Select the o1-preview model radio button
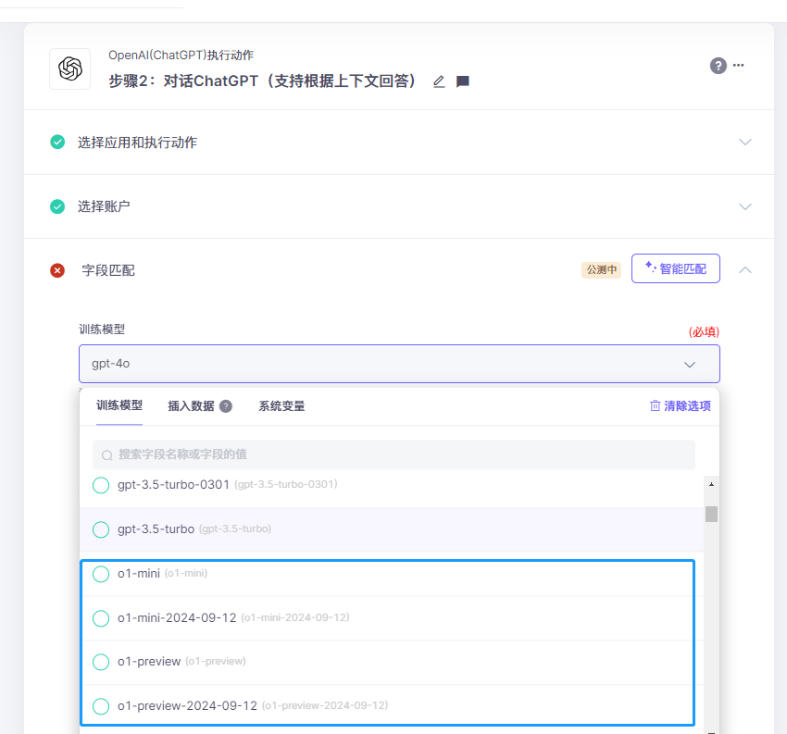The width and height of the screenshot is (787, 734). tap(101, 662)
